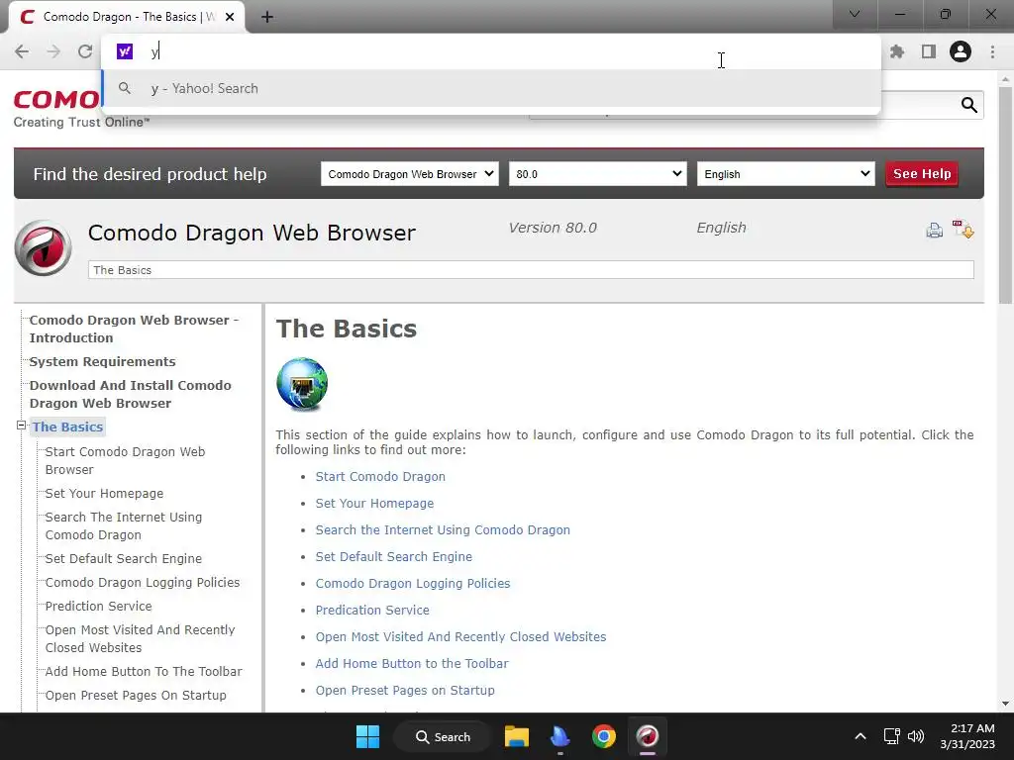This screenshot has height=760, width=1014.
Task: Follow the Start Comodo Dragon link
Action: tap(380, 477)
